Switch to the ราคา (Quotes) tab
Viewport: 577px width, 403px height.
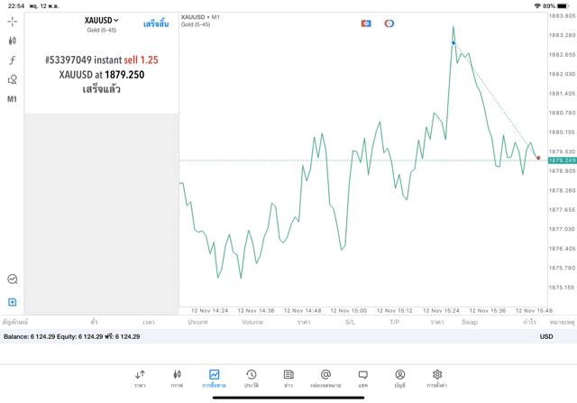tap(140, 378)
